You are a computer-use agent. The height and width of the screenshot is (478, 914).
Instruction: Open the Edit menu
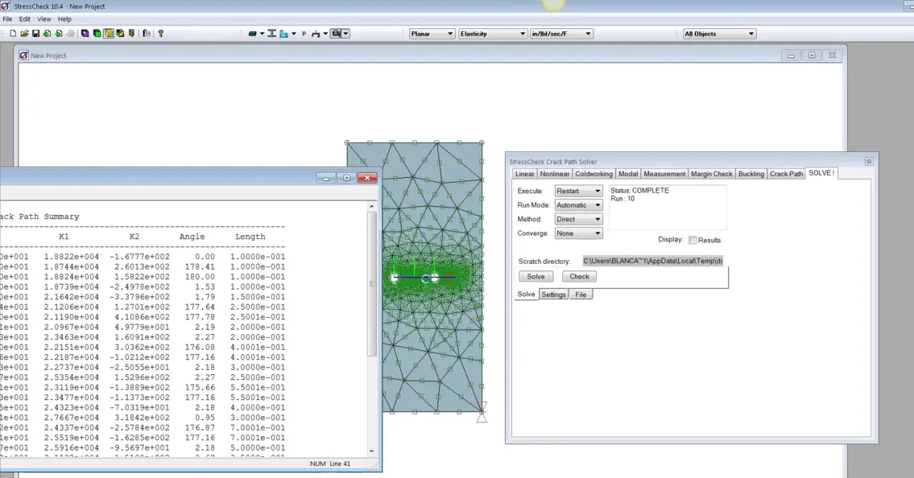pos(25,19)
